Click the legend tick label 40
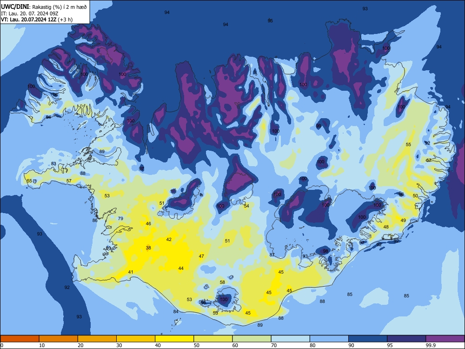This screenshot has height=349, width=465. click(158, 345)
